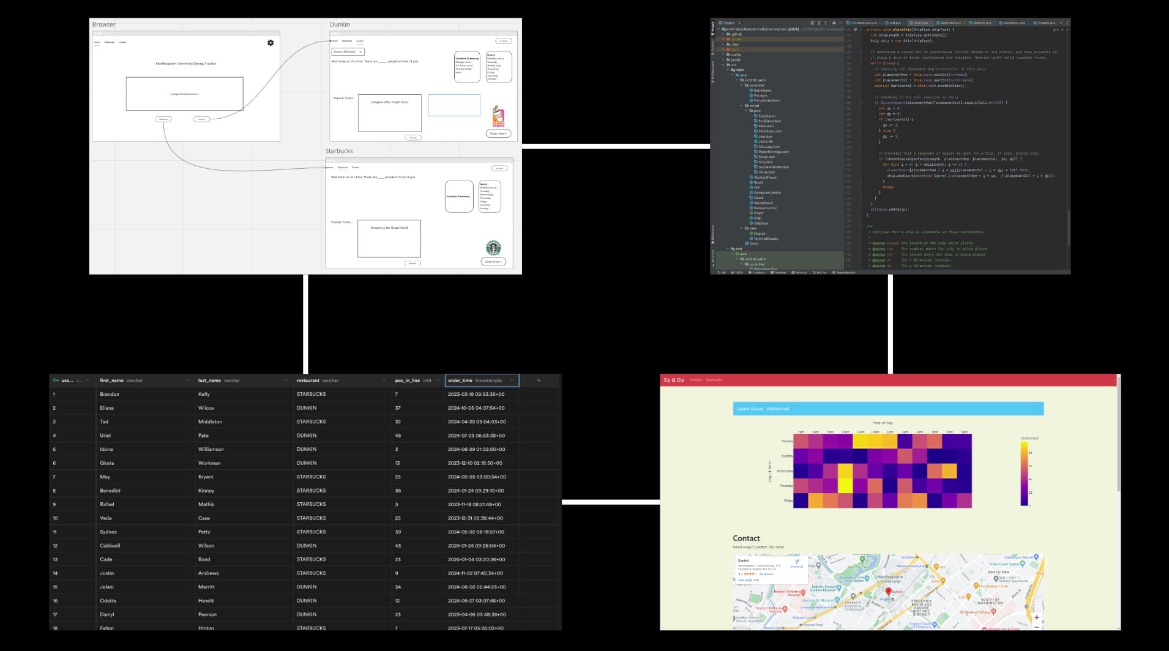Click the plus icon to add a table column

point(539,381)
